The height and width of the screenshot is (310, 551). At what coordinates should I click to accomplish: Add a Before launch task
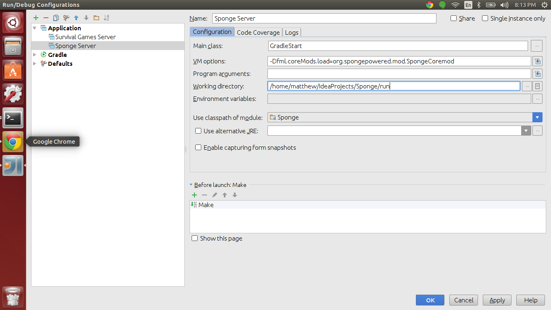pos(194,195)
